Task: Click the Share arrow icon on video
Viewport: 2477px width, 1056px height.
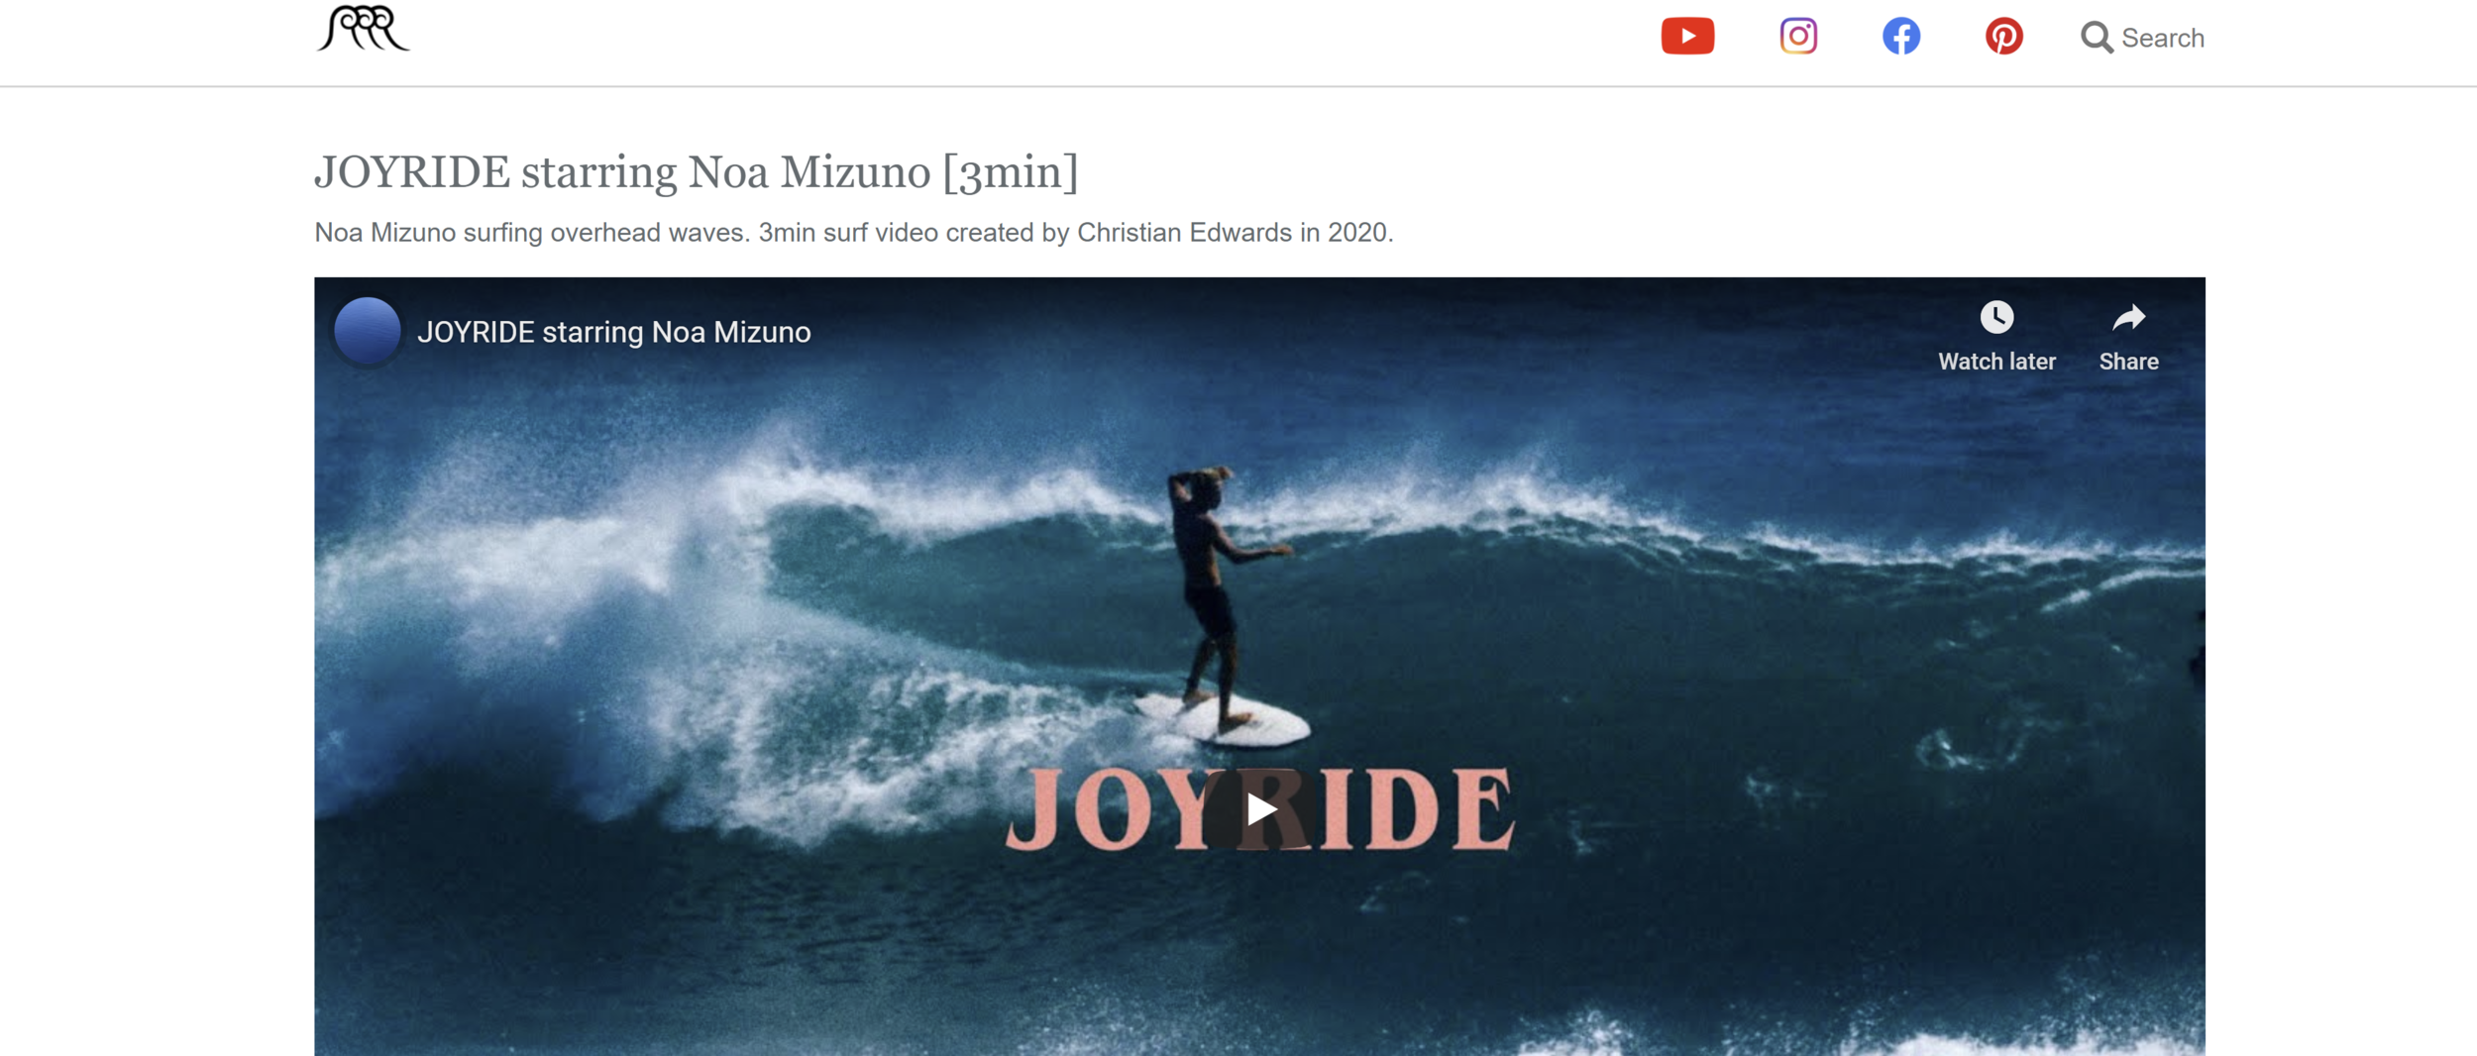Action: pos(2128,317)
